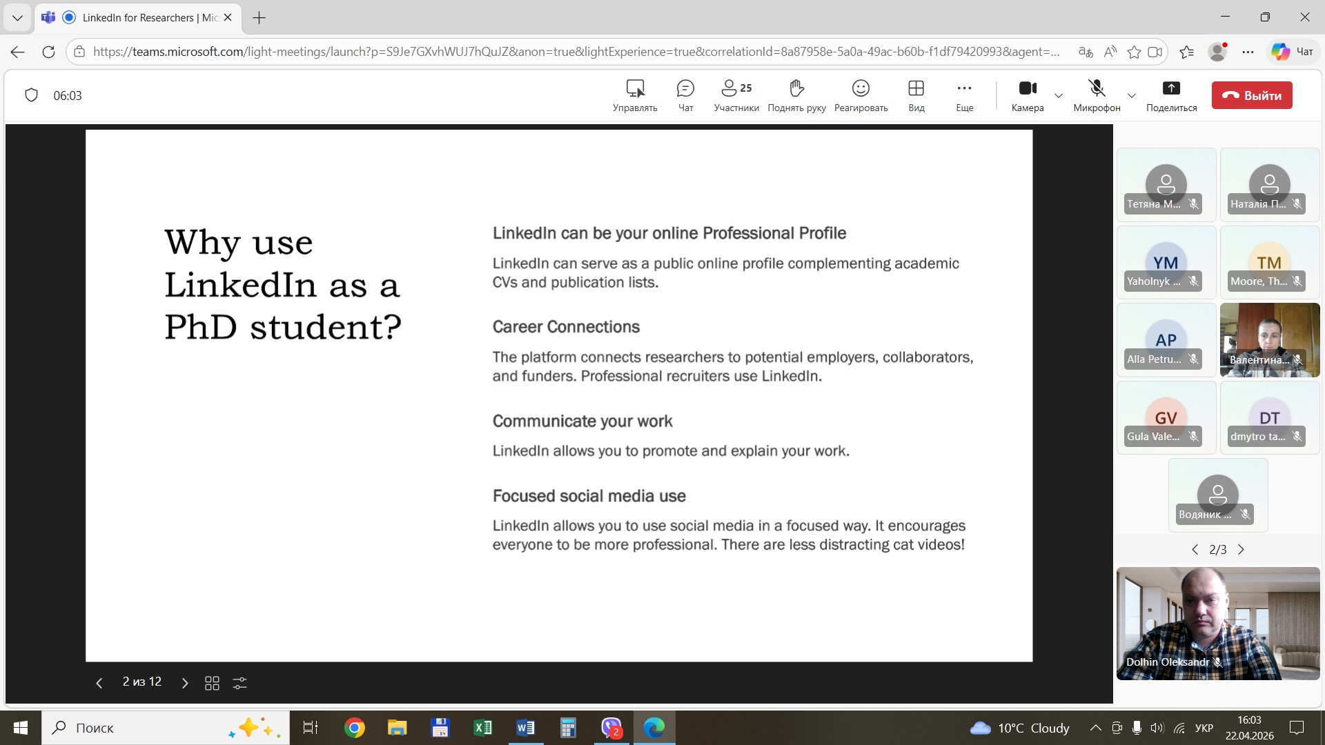This screenshot has width=1325, height=745.
Task: Open the Реагировать reactions menu
Action: point(861,95)
